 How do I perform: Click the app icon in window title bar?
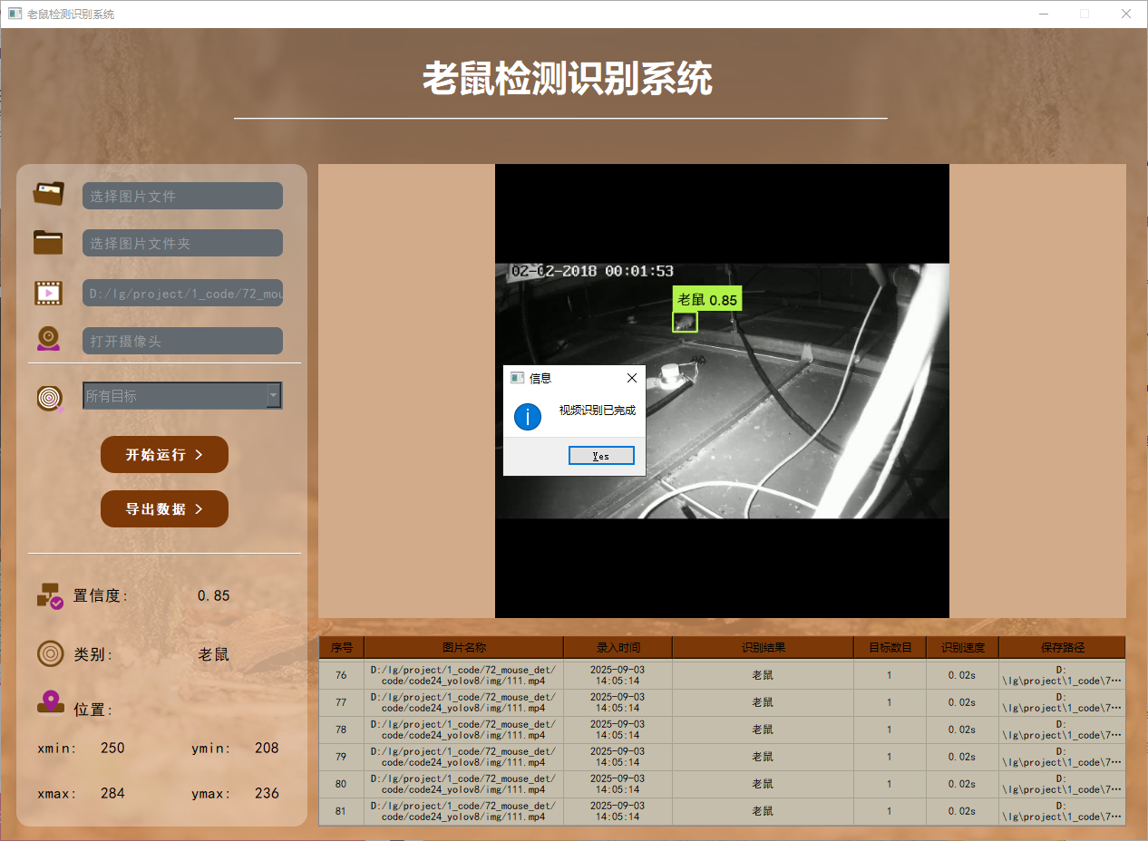[15, 14]
